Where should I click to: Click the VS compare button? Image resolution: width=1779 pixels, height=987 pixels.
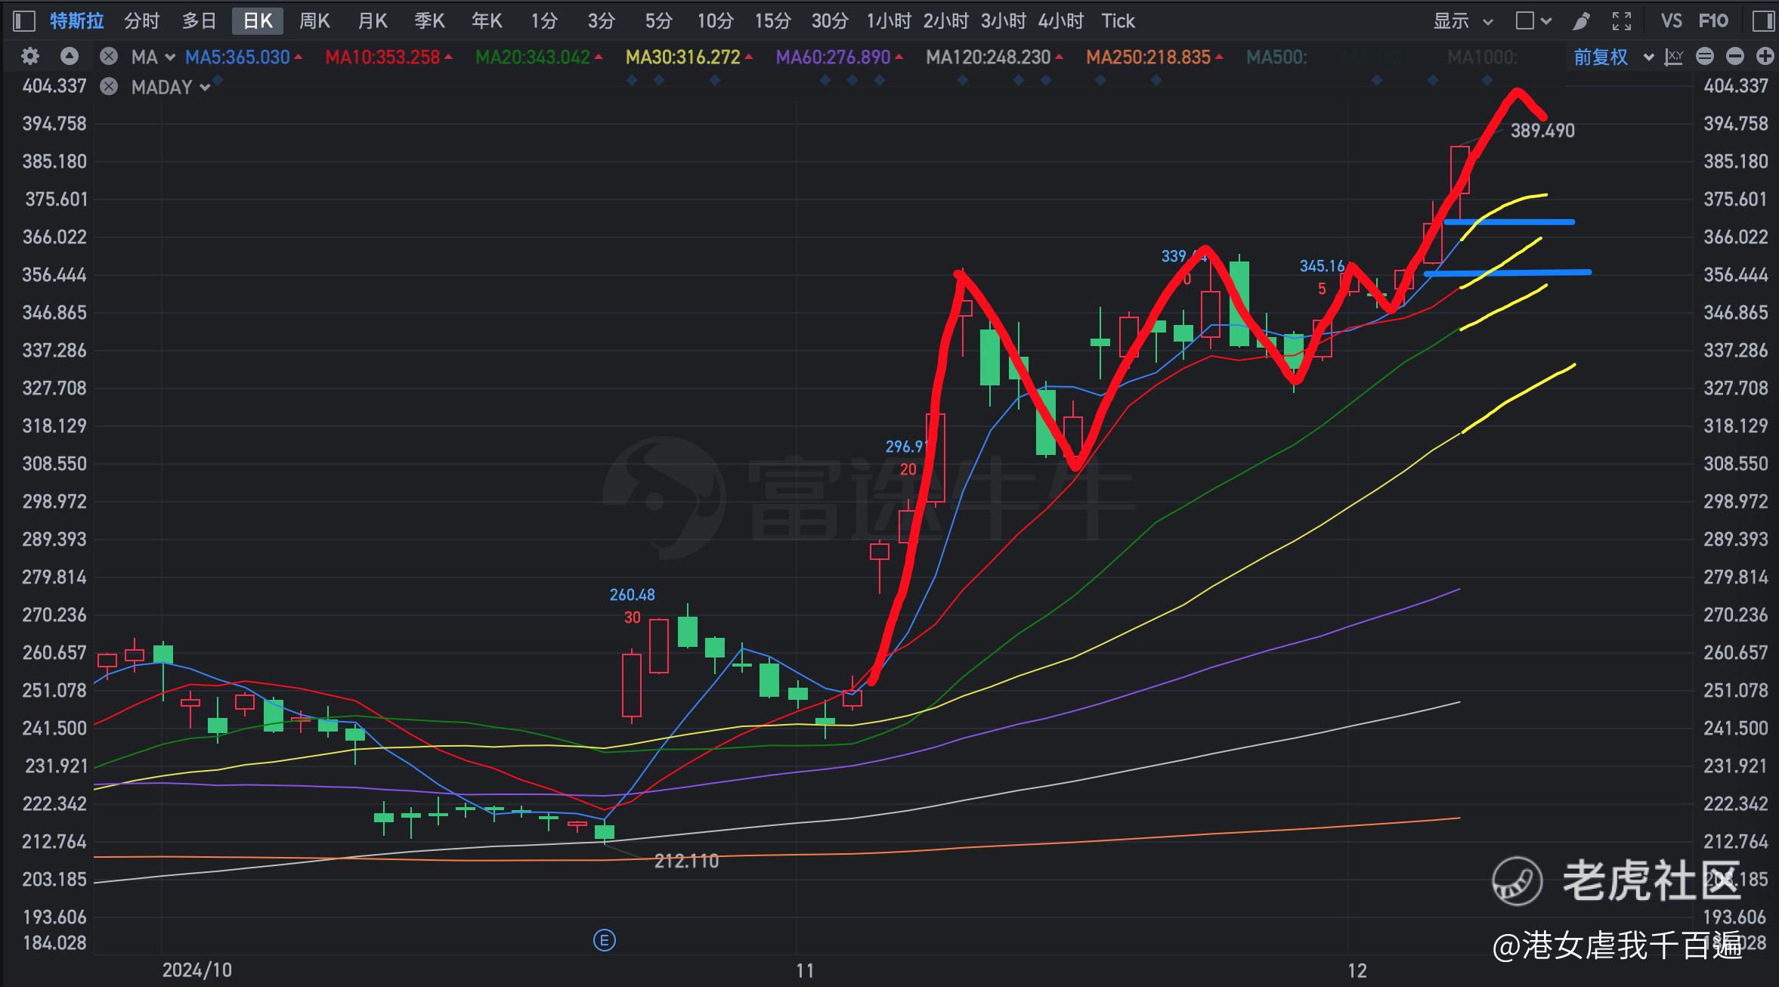(x=1671, y=21)
